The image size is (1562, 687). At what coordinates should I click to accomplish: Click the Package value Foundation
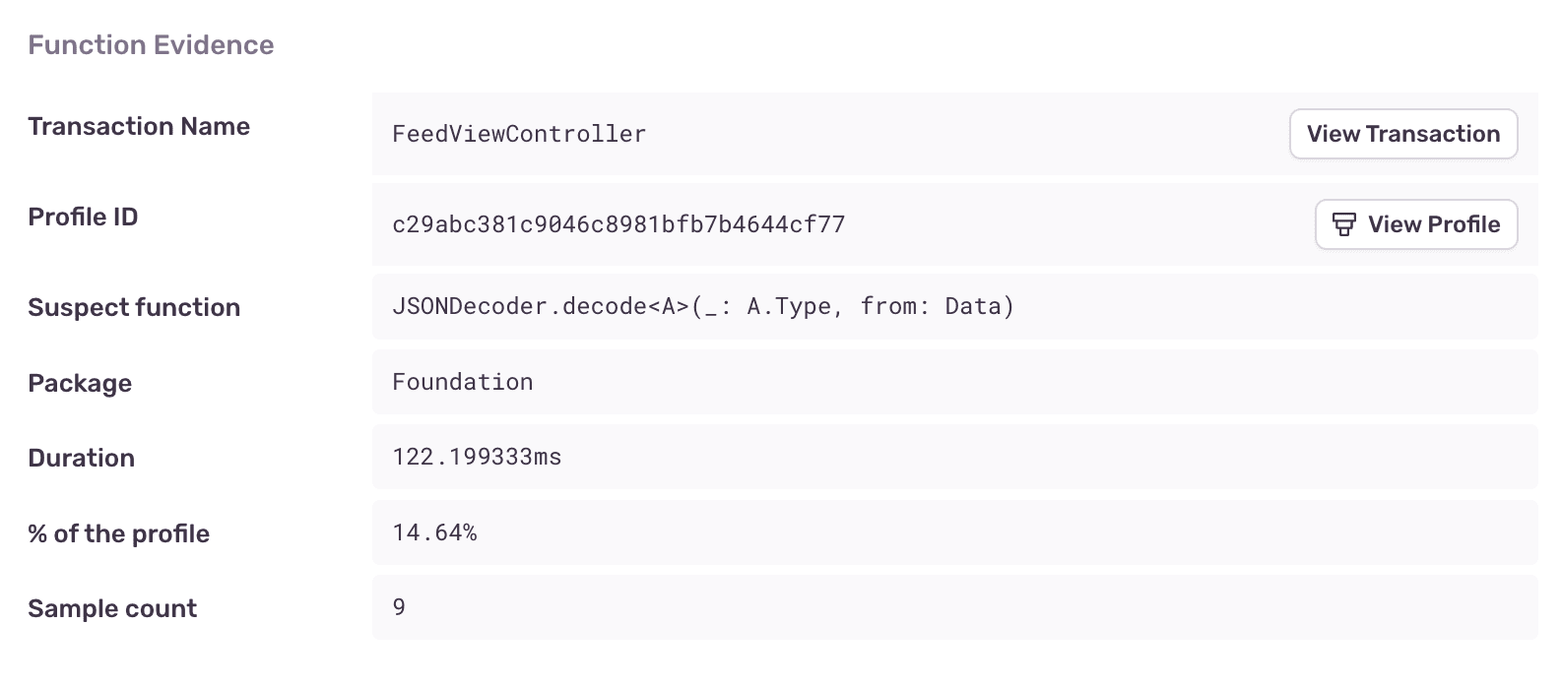pyautogui.click(x=462, y=382)
